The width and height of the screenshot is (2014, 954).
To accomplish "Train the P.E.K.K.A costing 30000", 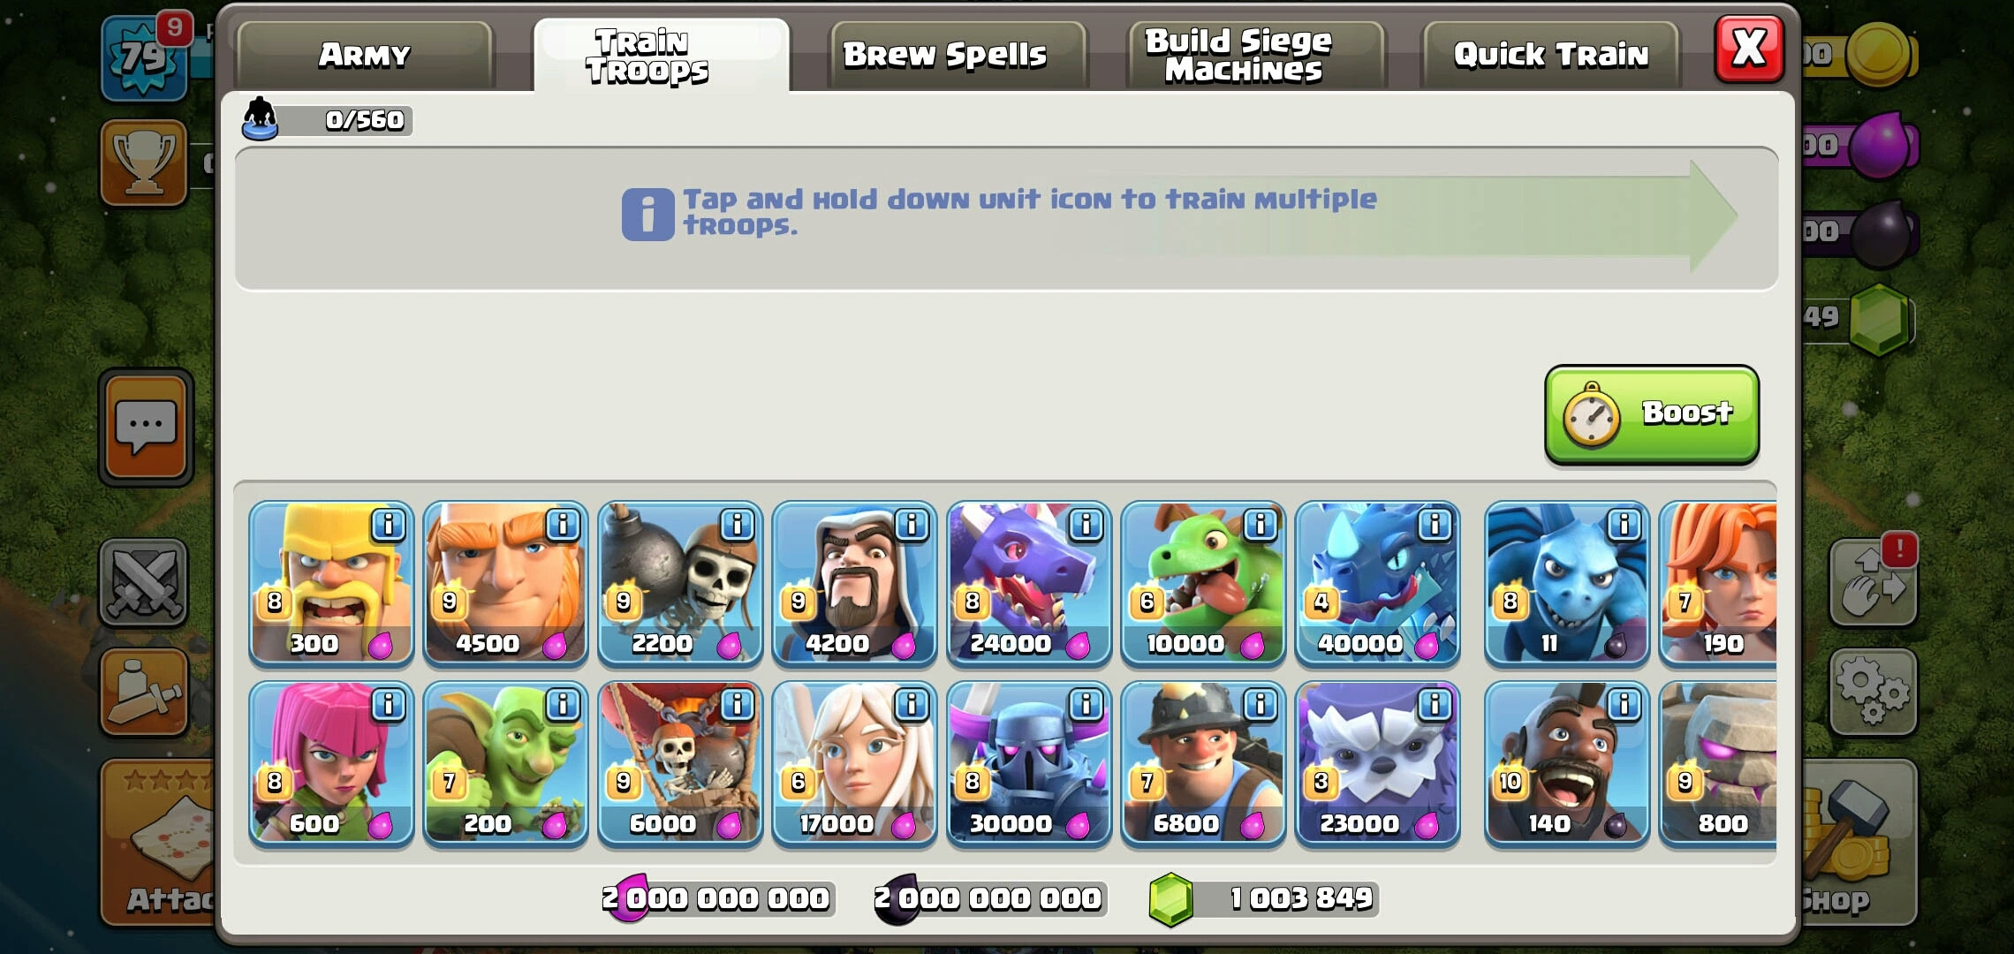I will (1028, 763).
